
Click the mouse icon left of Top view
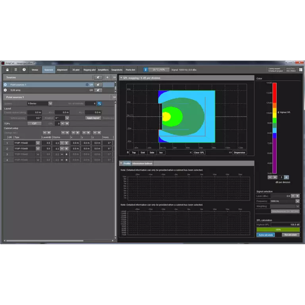[128, 152]
